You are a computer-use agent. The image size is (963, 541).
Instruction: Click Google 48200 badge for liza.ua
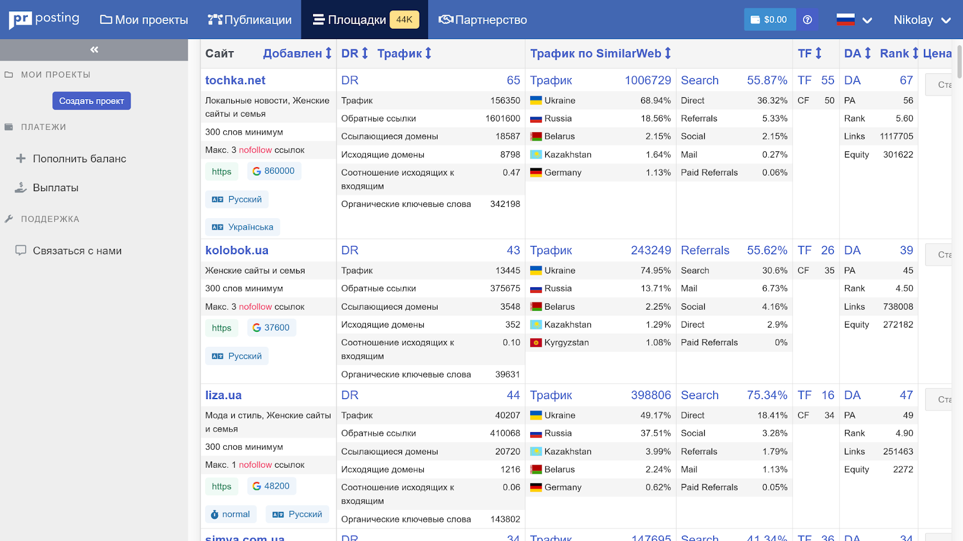click(x=271, y=486)
